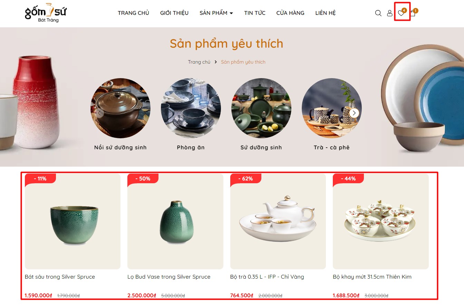Open Bát sâu trong Silver Spruce product
464x307 pixels.
[x=60, y=277]
